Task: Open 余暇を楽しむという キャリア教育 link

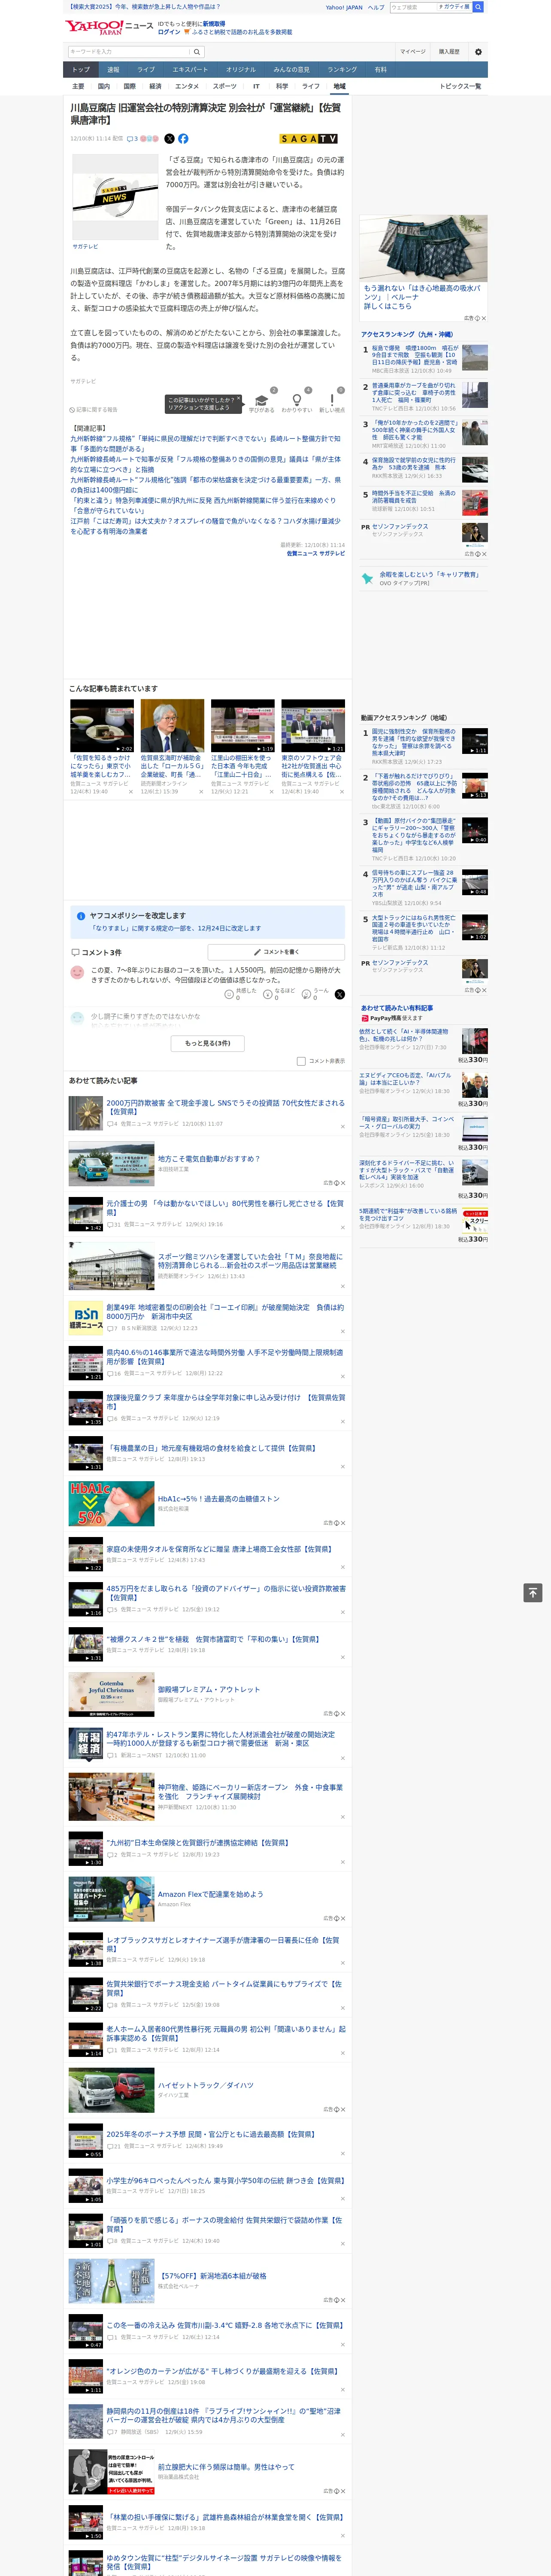Action: click(429, 574)
